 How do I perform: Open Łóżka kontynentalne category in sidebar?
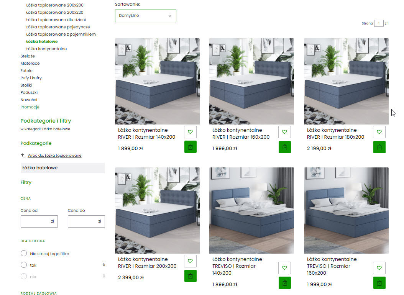point(46,49)
